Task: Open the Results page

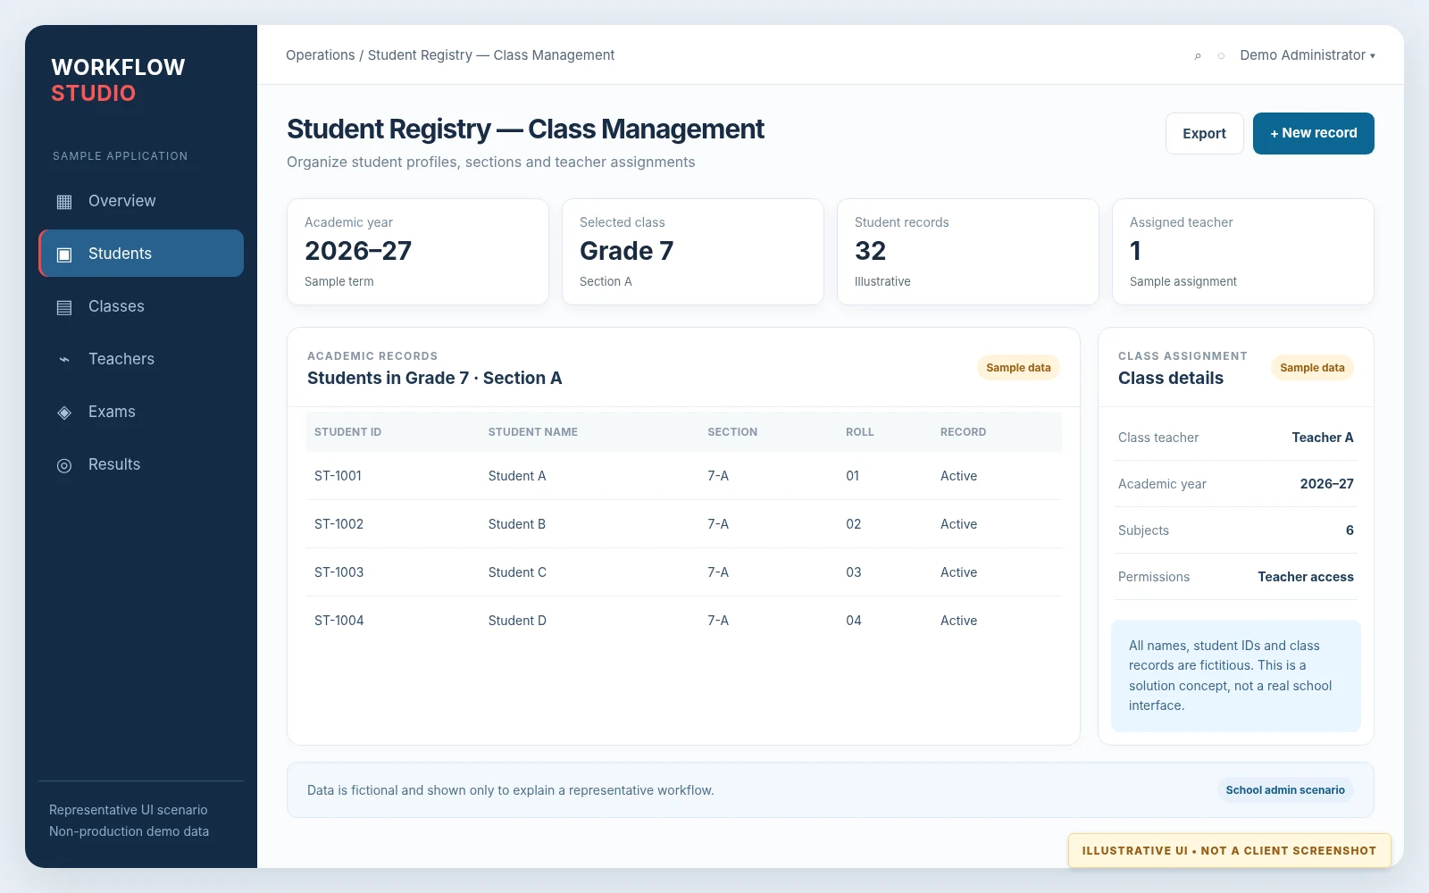Action: coord(141,464)
